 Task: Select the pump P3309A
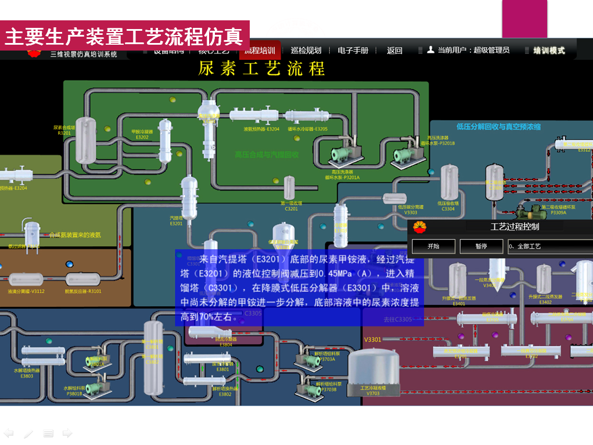click(x=533, y=212)
